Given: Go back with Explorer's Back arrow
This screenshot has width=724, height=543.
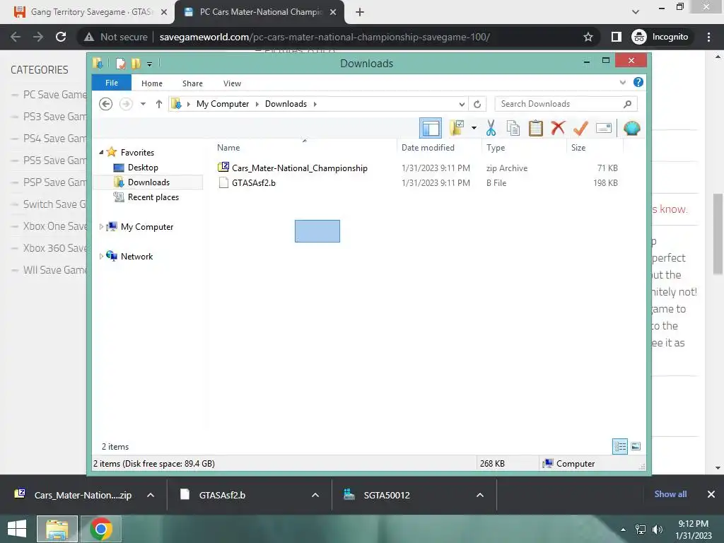Looking at the screenshot, I should [x=106, y=104].
